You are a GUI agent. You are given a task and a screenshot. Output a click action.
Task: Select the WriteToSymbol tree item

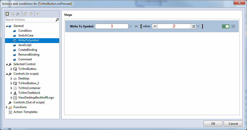(x=32, y=40)
